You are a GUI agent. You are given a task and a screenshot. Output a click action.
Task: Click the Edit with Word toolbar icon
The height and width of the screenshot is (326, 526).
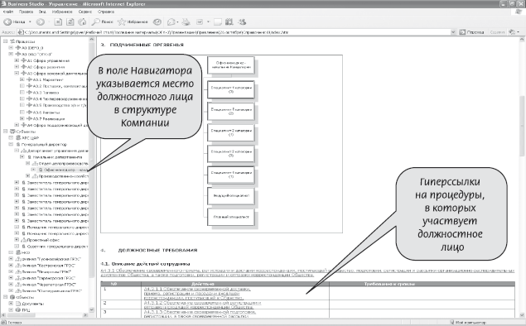coord(200,22)
